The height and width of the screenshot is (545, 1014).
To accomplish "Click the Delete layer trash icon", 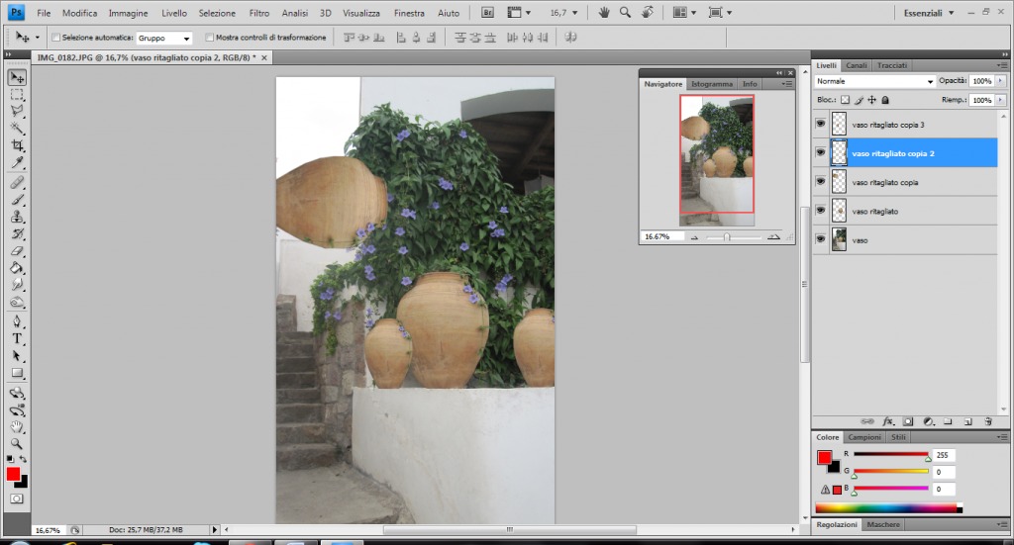I will click(988, 421).
